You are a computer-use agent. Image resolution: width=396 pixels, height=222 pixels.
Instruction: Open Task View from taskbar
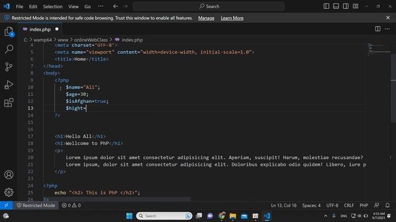tap(199, 216)
